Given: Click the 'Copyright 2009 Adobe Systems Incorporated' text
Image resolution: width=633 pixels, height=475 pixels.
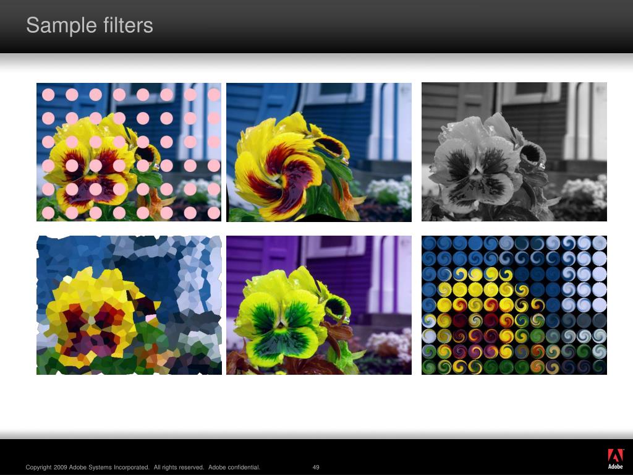Looking at the screenshot, I should click(87, 468).
